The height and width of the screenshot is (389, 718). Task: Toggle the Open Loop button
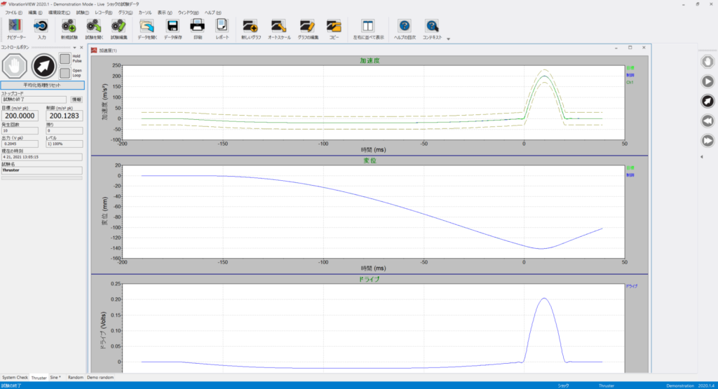click(x=65, y=73)
